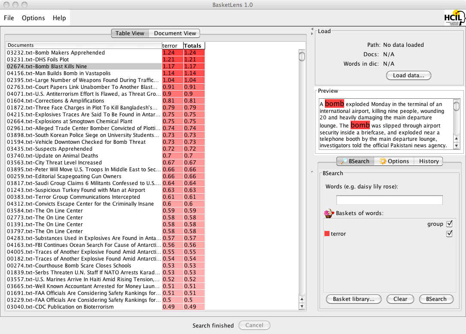This screenshot has width=466, height=334.
Task: Click the first highlighted bomb word in Preview
Action: (x=334, y=103)
